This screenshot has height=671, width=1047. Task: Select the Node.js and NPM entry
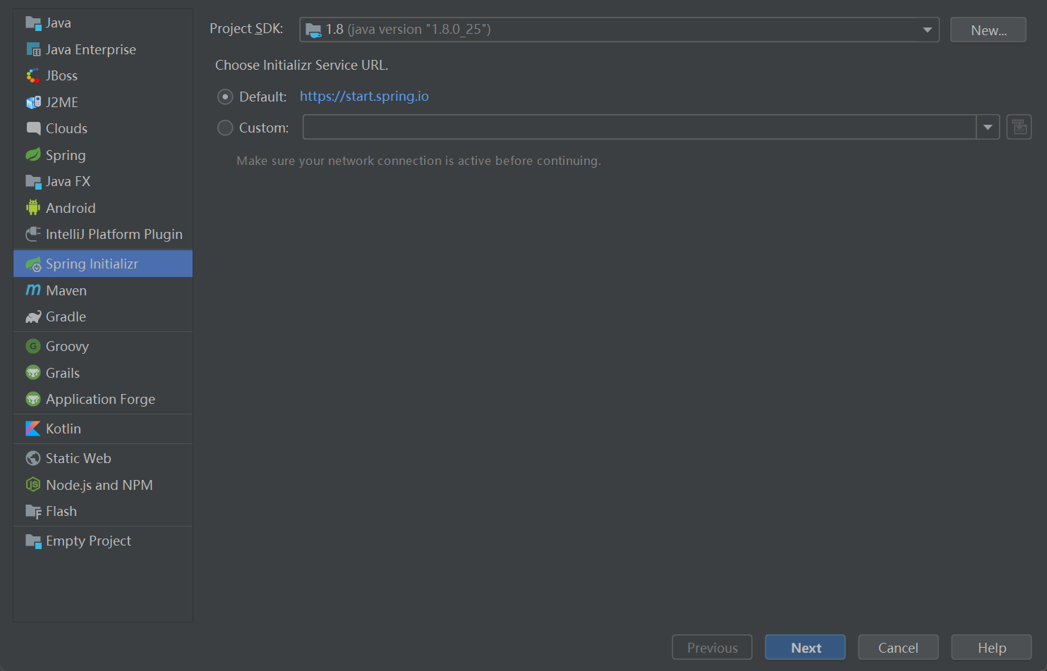(x=103, y=485)
